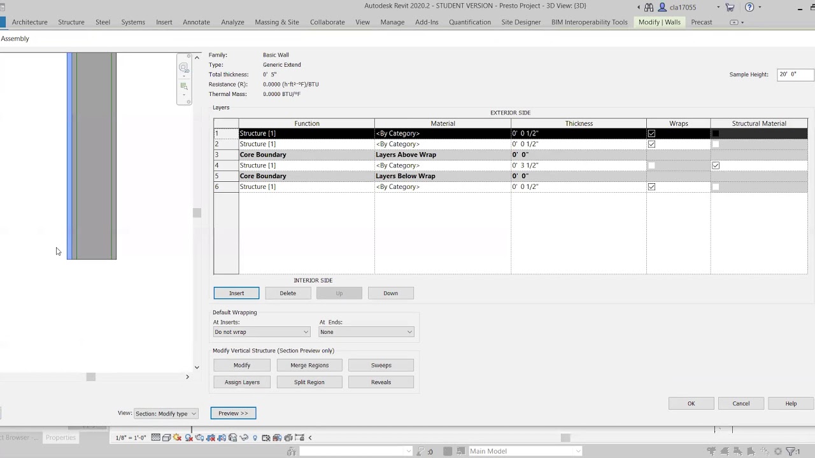This screenshot has height=458, width=815.
Task: Click show analytical model icon
Action: click(x=277, y=438)
